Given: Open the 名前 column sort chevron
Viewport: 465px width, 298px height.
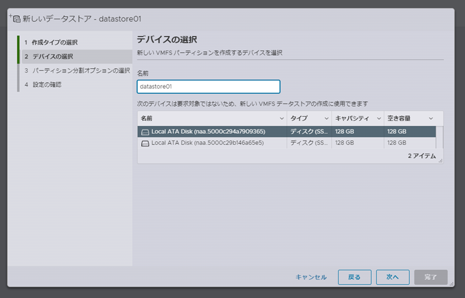Looking at the screenshot, I should pyautogui.click(x=282, y=118).
